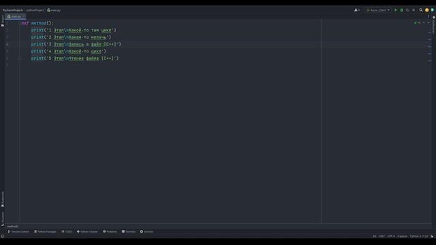Open the run configuration selector dropdown
436x245 pixels.
click(378, 10)
